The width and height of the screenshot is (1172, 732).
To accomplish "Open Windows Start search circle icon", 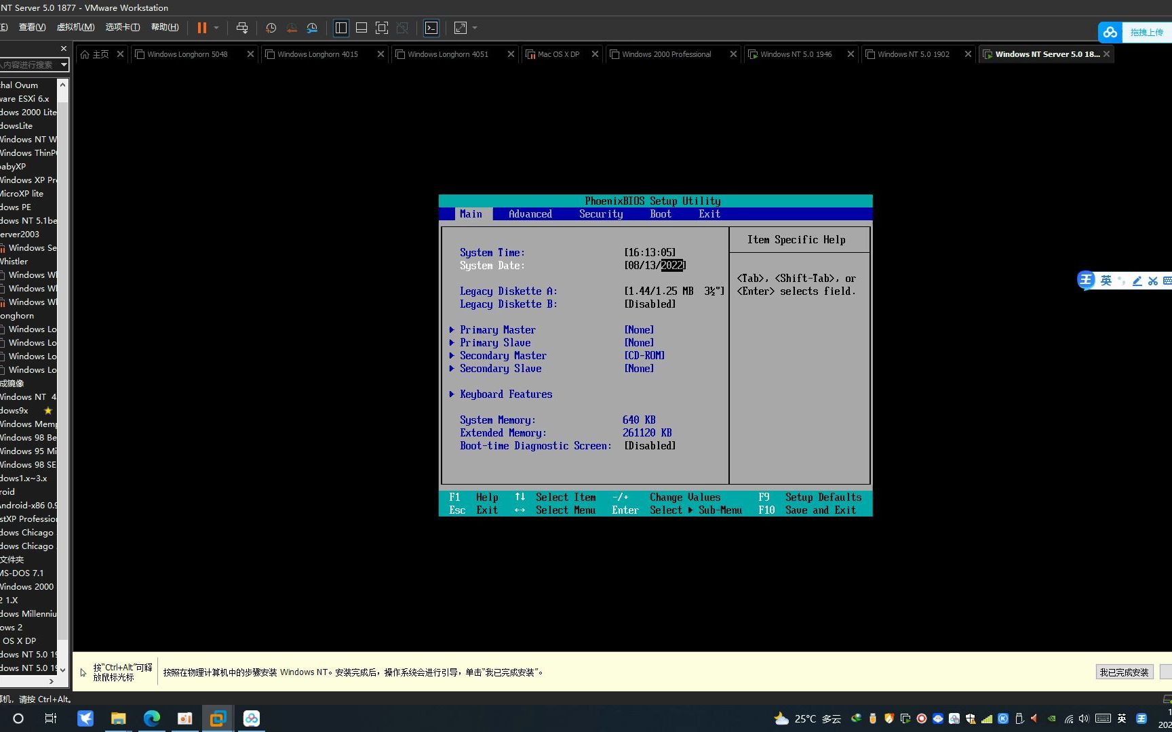I will 18,718.
